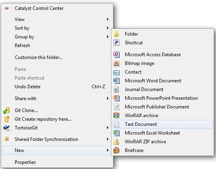Choose Undo Delete
The width and height of the screenshot is (216, 169).
coord(57,87)
